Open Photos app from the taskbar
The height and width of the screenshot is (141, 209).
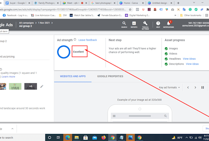point(131,137)
